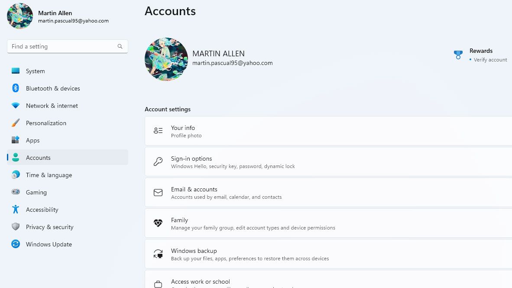The height and width of the screenshot is (288, 512).
Task: Click the Windows Update arrows icon
Action: (16, 244)
